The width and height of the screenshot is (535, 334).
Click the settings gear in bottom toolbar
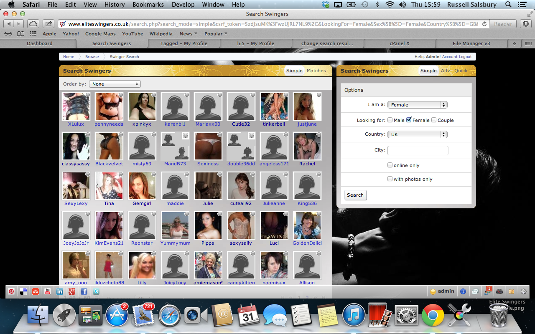pyautogui.click(x=523, y=291)
